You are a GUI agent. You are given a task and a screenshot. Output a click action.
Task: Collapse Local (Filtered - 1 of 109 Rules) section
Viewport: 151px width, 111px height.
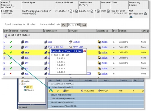point(49,84)
